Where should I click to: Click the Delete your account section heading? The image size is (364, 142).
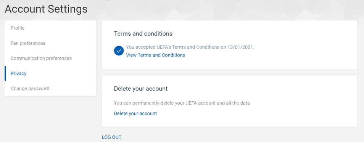(141, 89)
